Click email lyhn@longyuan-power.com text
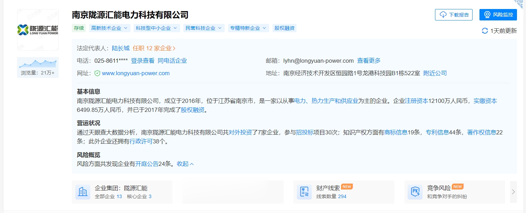 click(318, 61)
